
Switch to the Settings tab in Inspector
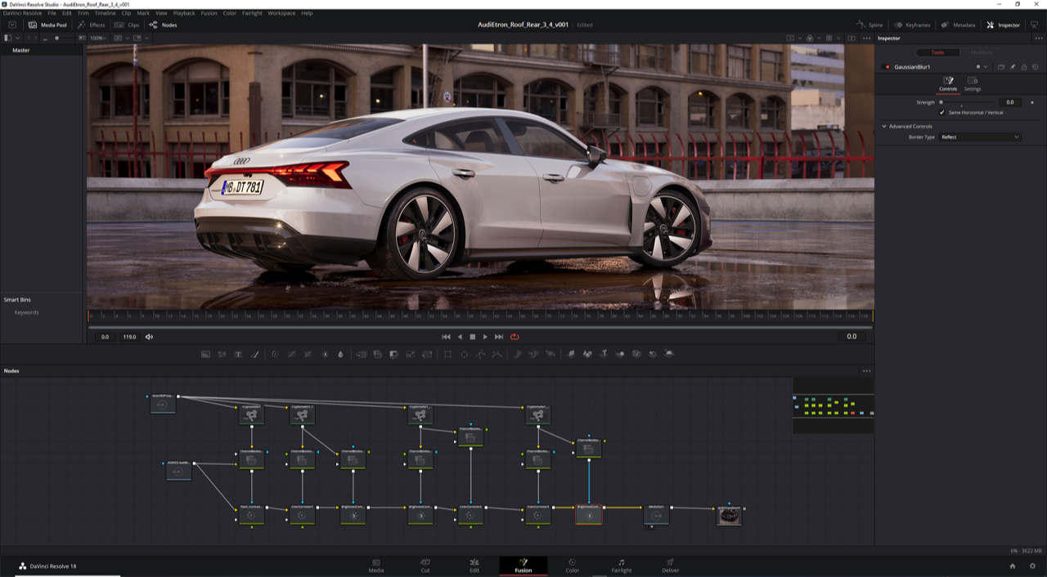pos(973,83)
